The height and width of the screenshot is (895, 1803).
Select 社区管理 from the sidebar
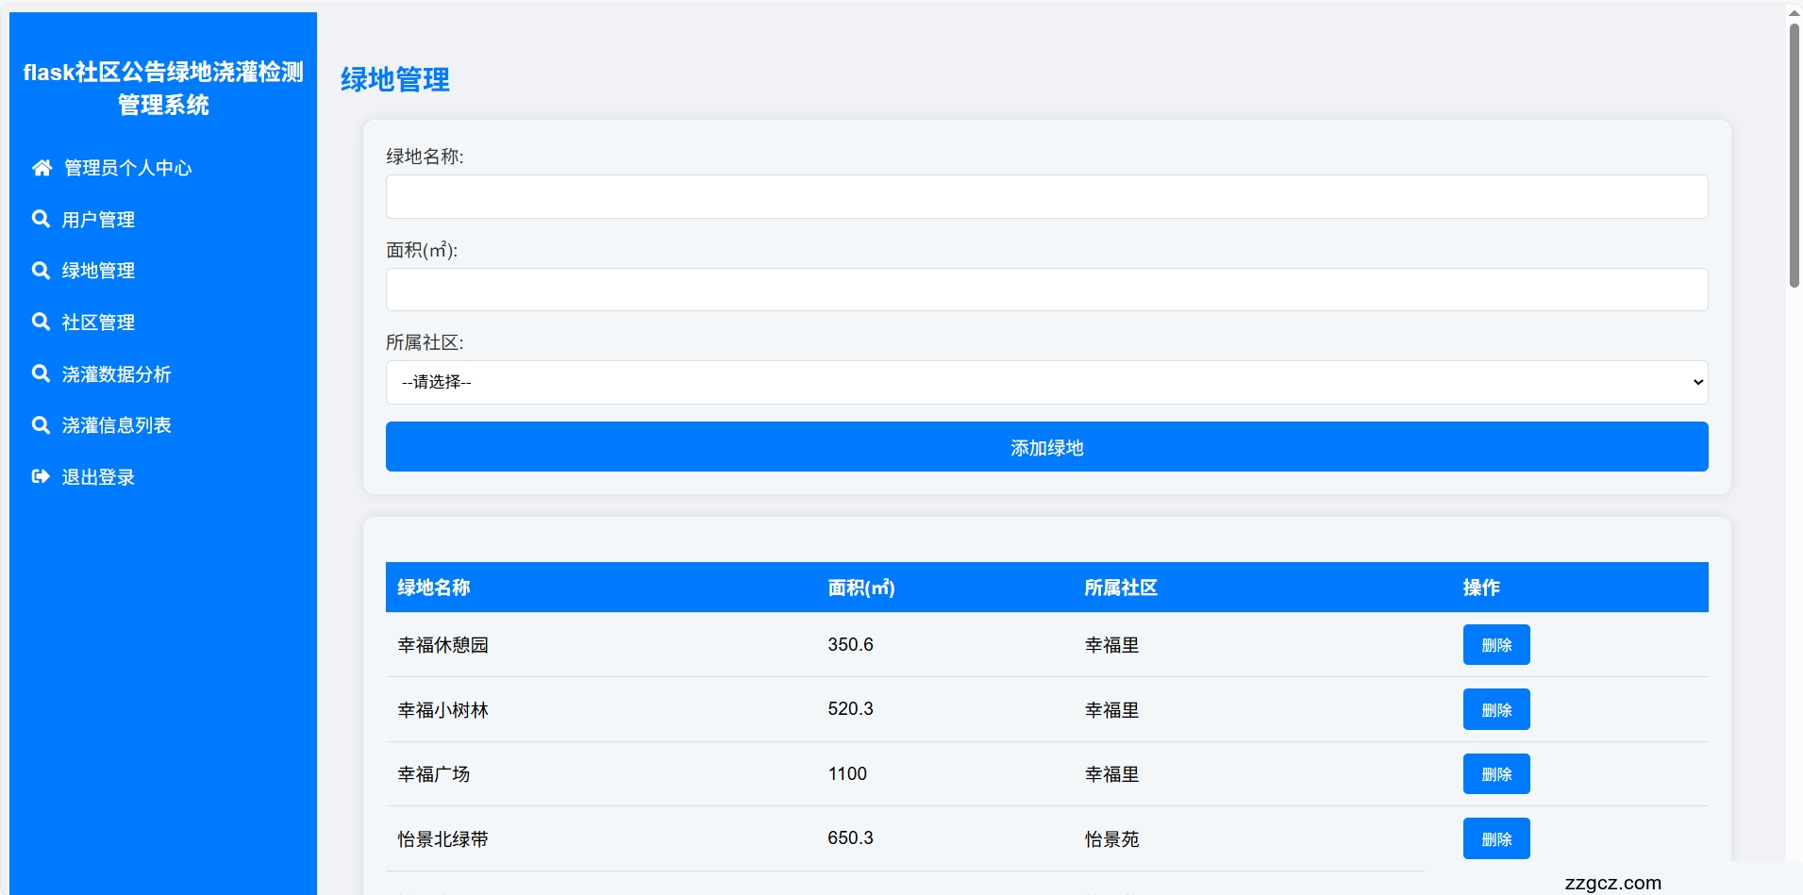[98, 323]
